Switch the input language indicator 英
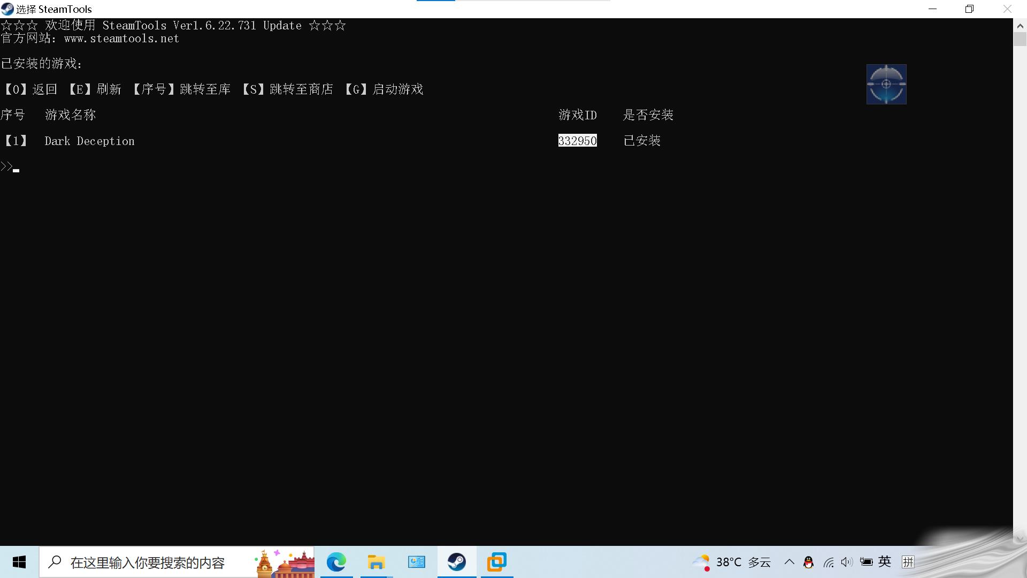The height and width of the screenshot is (578, 1027). pyautogui.click(x=885, y=561)
